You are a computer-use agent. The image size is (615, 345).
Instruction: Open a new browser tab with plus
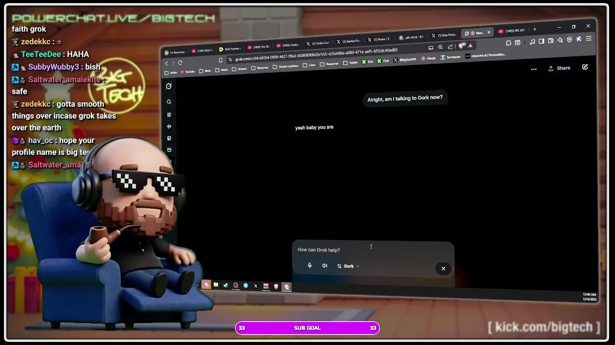click(535, 29)
